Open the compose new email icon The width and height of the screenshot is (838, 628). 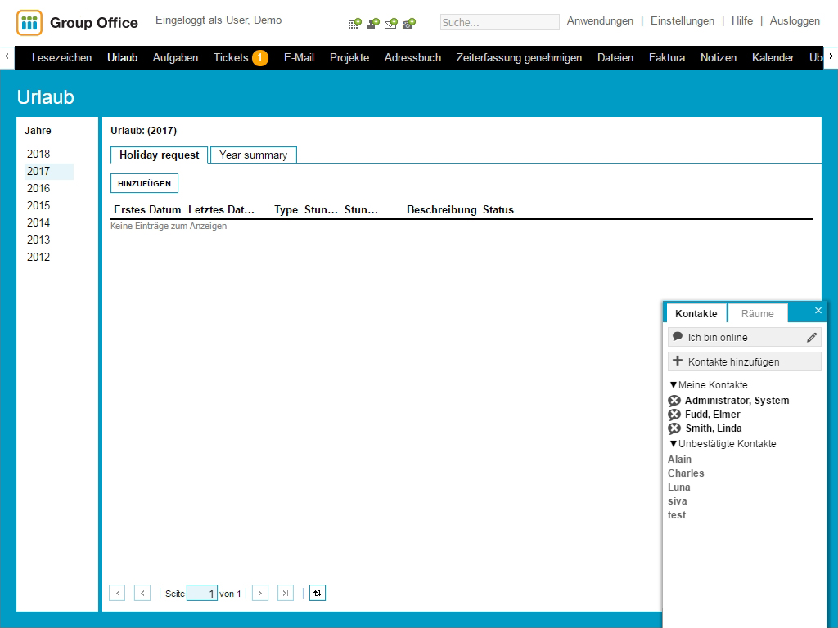click(391, 24)
